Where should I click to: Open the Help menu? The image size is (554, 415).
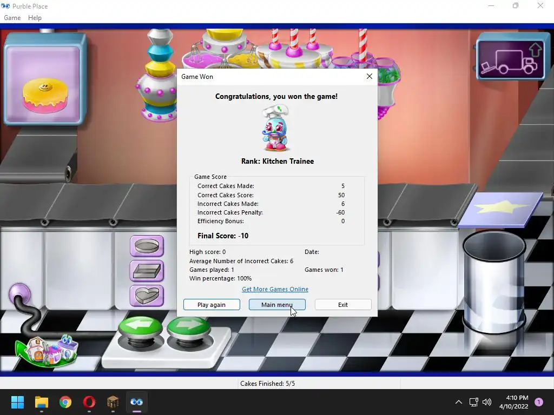tap(35, 18)
